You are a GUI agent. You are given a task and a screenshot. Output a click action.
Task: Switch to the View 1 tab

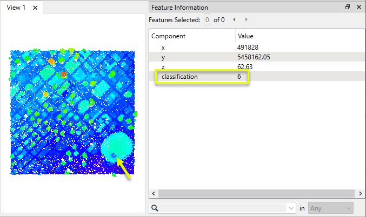coord(16,8)
